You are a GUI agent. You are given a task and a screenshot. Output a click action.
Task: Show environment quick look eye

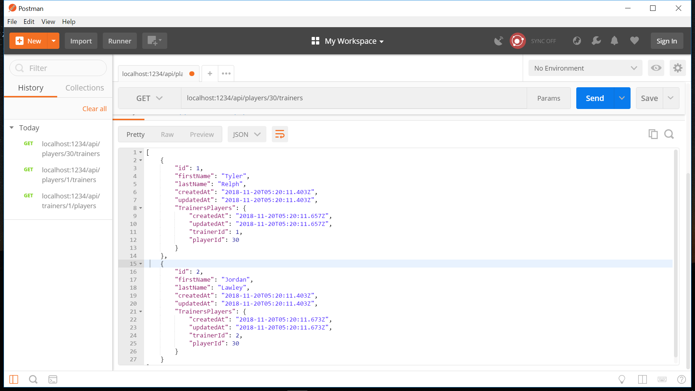656,68
